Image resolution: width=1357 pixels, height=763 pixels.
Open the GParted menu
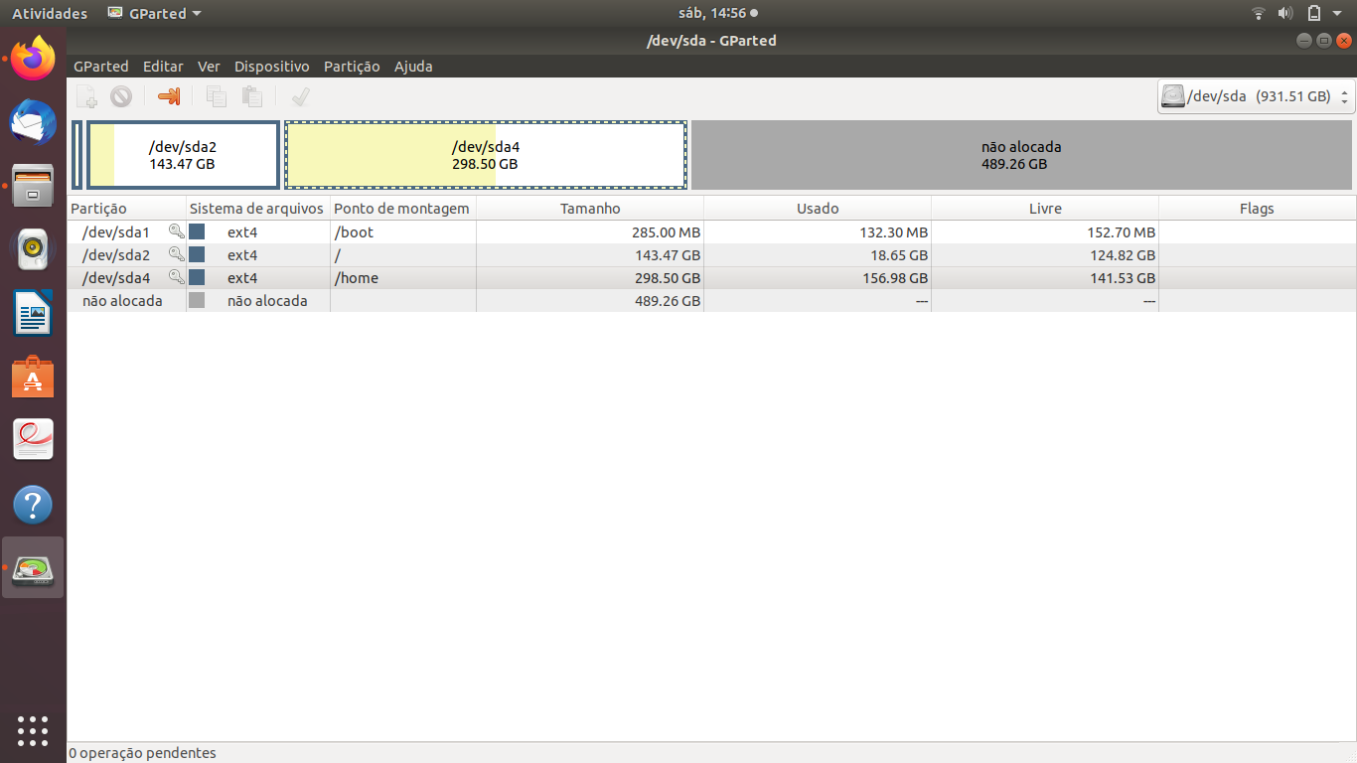coord(101,67)
